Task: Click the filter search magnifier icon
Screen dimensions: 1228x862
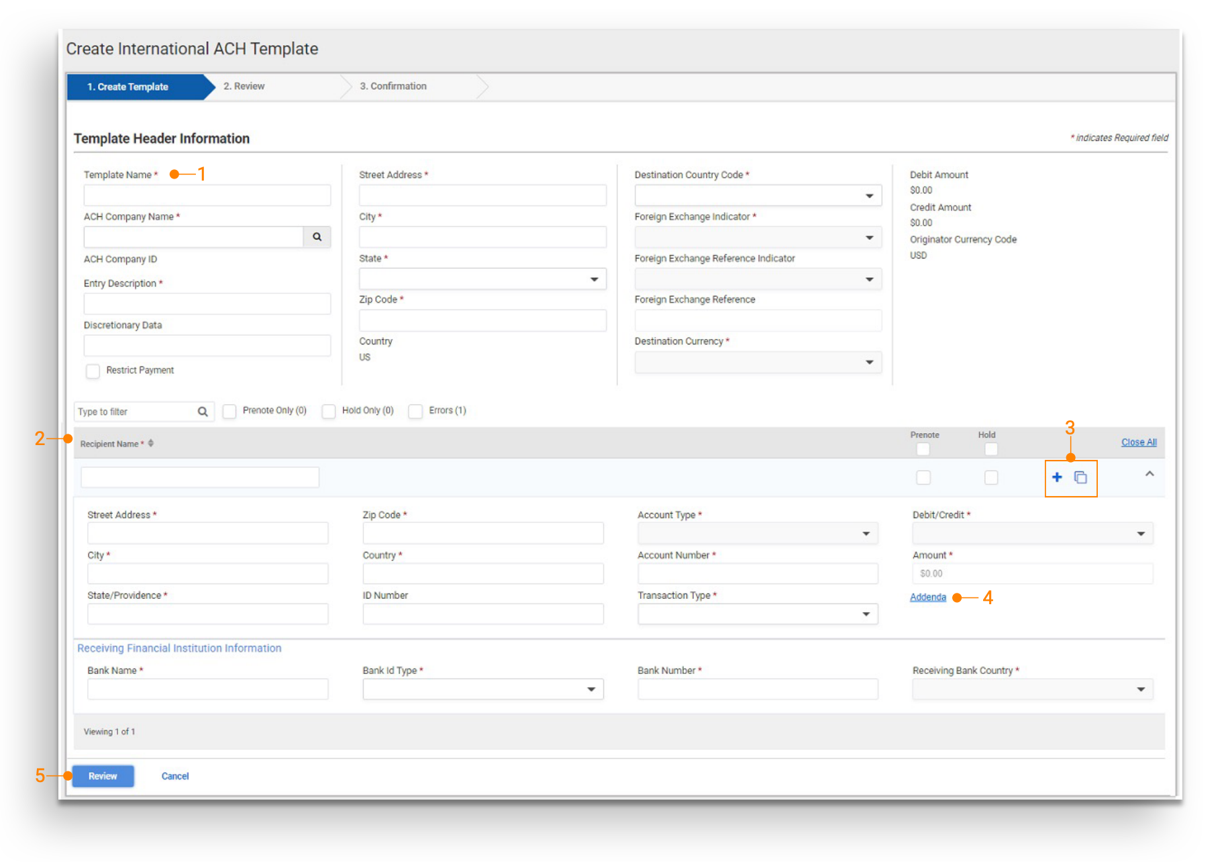Action: point(202,412)
